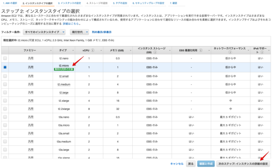The width and height of the screenshot is (272, 168).
Task: Click the t2.small type cell
Action: (64, 76)
